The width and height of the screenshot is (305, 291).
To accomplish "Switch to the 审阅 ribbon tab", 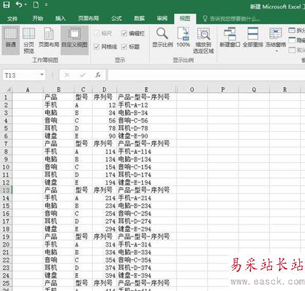I will point(162,18).
